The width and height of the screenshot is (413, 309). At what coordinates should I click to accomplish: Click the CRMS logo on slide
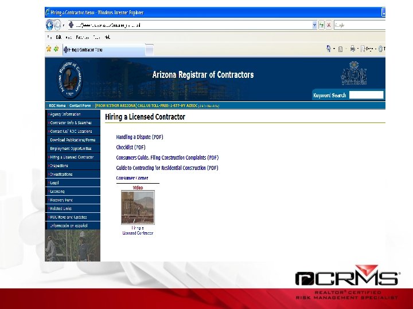(347, 276)
